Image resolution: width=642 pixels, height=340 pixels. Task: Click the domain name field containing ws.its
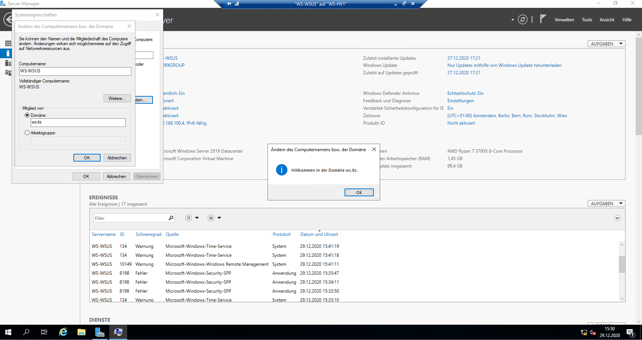coord(78,122)
